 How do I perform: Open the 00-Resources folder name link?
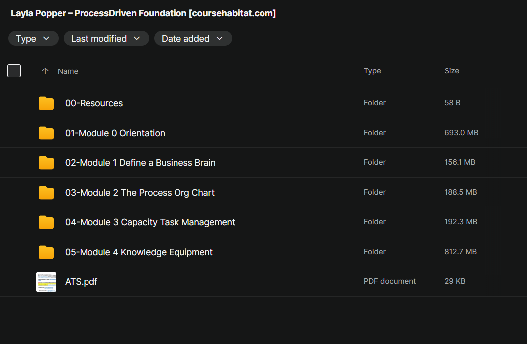pos(94,103)
